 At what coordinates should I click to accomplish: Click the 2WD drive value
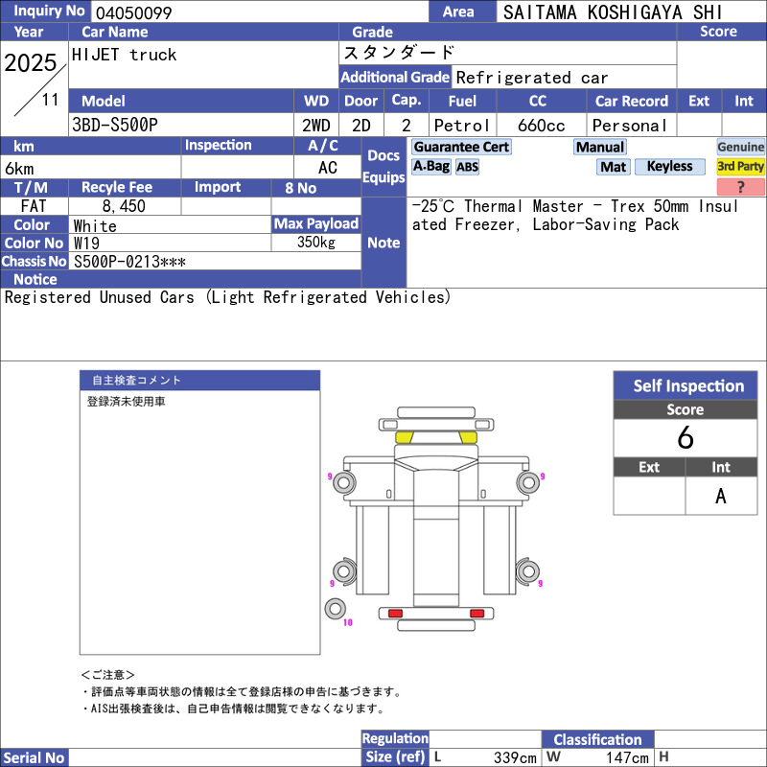(316, 126)
